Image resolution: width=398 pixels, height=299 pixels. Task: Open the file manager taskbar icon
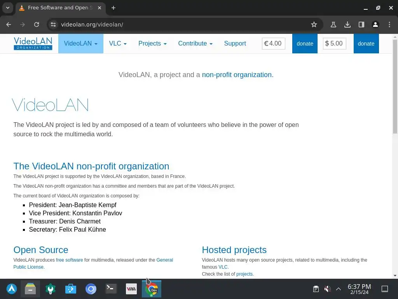(x=30, y=289)
